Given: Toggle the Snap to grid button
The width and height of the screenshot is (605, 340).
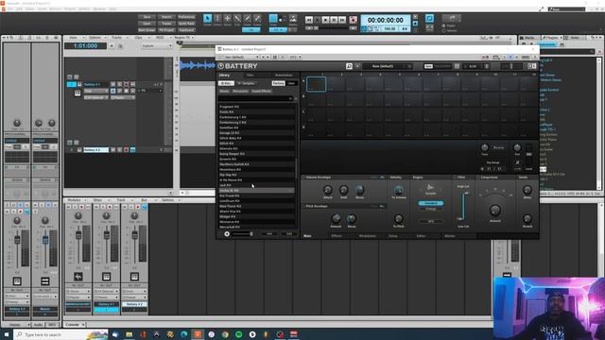Looking at the screenshot, I should click(x=273, y=19).
